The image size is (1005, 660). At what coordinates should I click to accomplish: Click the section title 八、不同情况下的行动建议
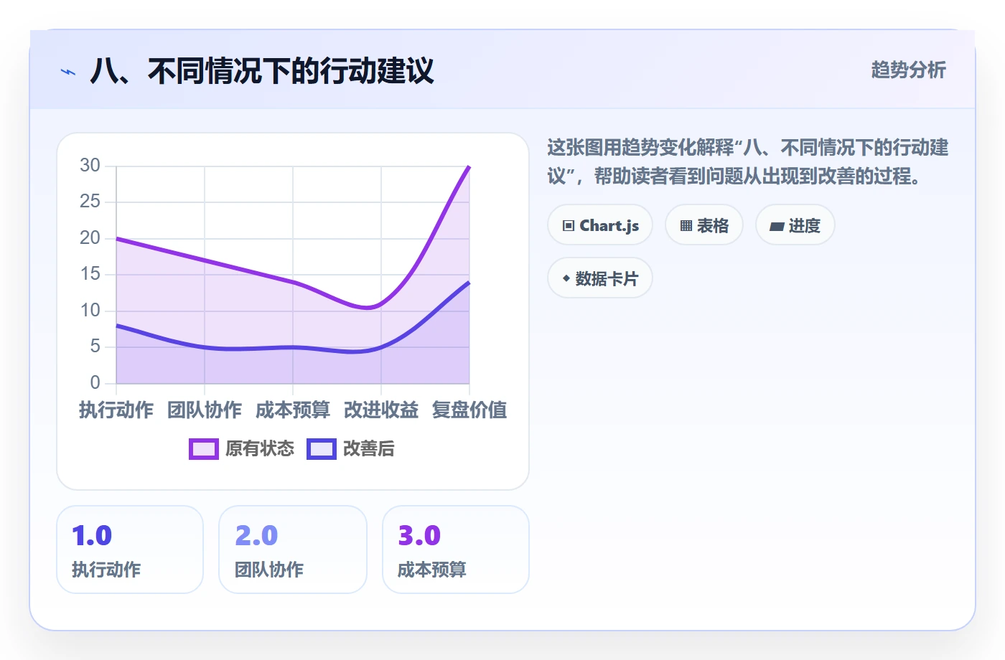pos(262,72)
